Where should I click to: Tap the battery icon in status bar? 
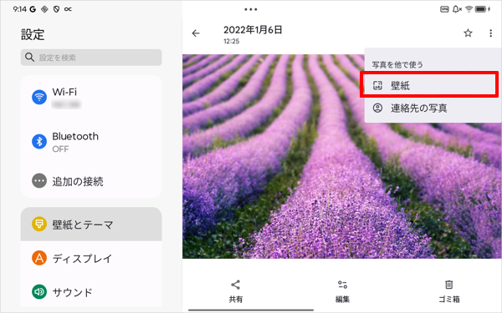click(x=480, y=9)
